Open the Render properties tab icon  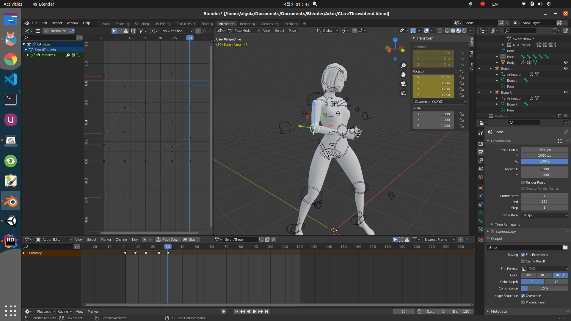coord(480,144)
